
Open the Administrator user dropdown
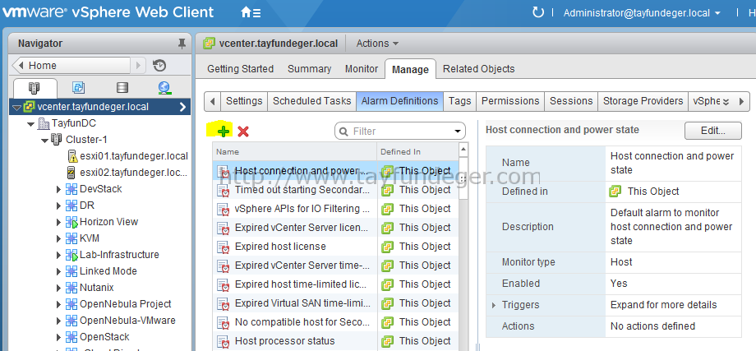pos(643,13)
